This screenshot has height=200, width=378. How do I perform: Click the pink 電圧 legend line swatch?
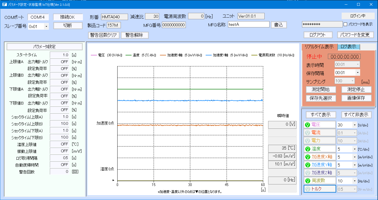click(x=94, y=55)
